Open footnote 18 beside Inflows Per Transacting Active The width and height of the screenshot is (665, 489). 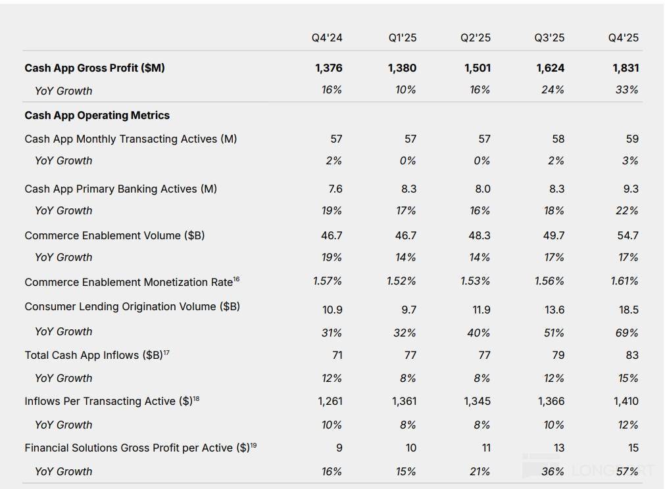point(196,398)
